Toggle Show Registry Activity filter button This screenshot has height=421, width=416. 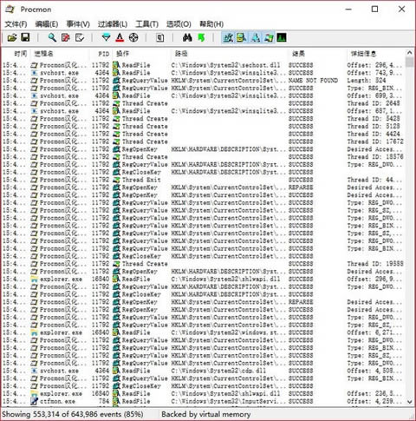(x=228, y=37)
